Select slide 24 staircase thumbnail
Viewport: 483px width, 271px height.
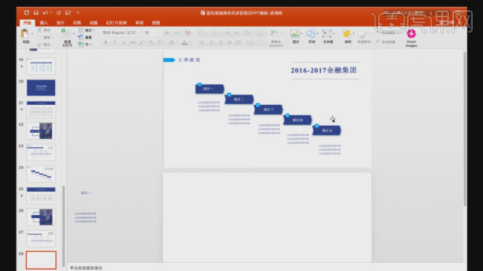pyautogui.click(x=41, y=174)
